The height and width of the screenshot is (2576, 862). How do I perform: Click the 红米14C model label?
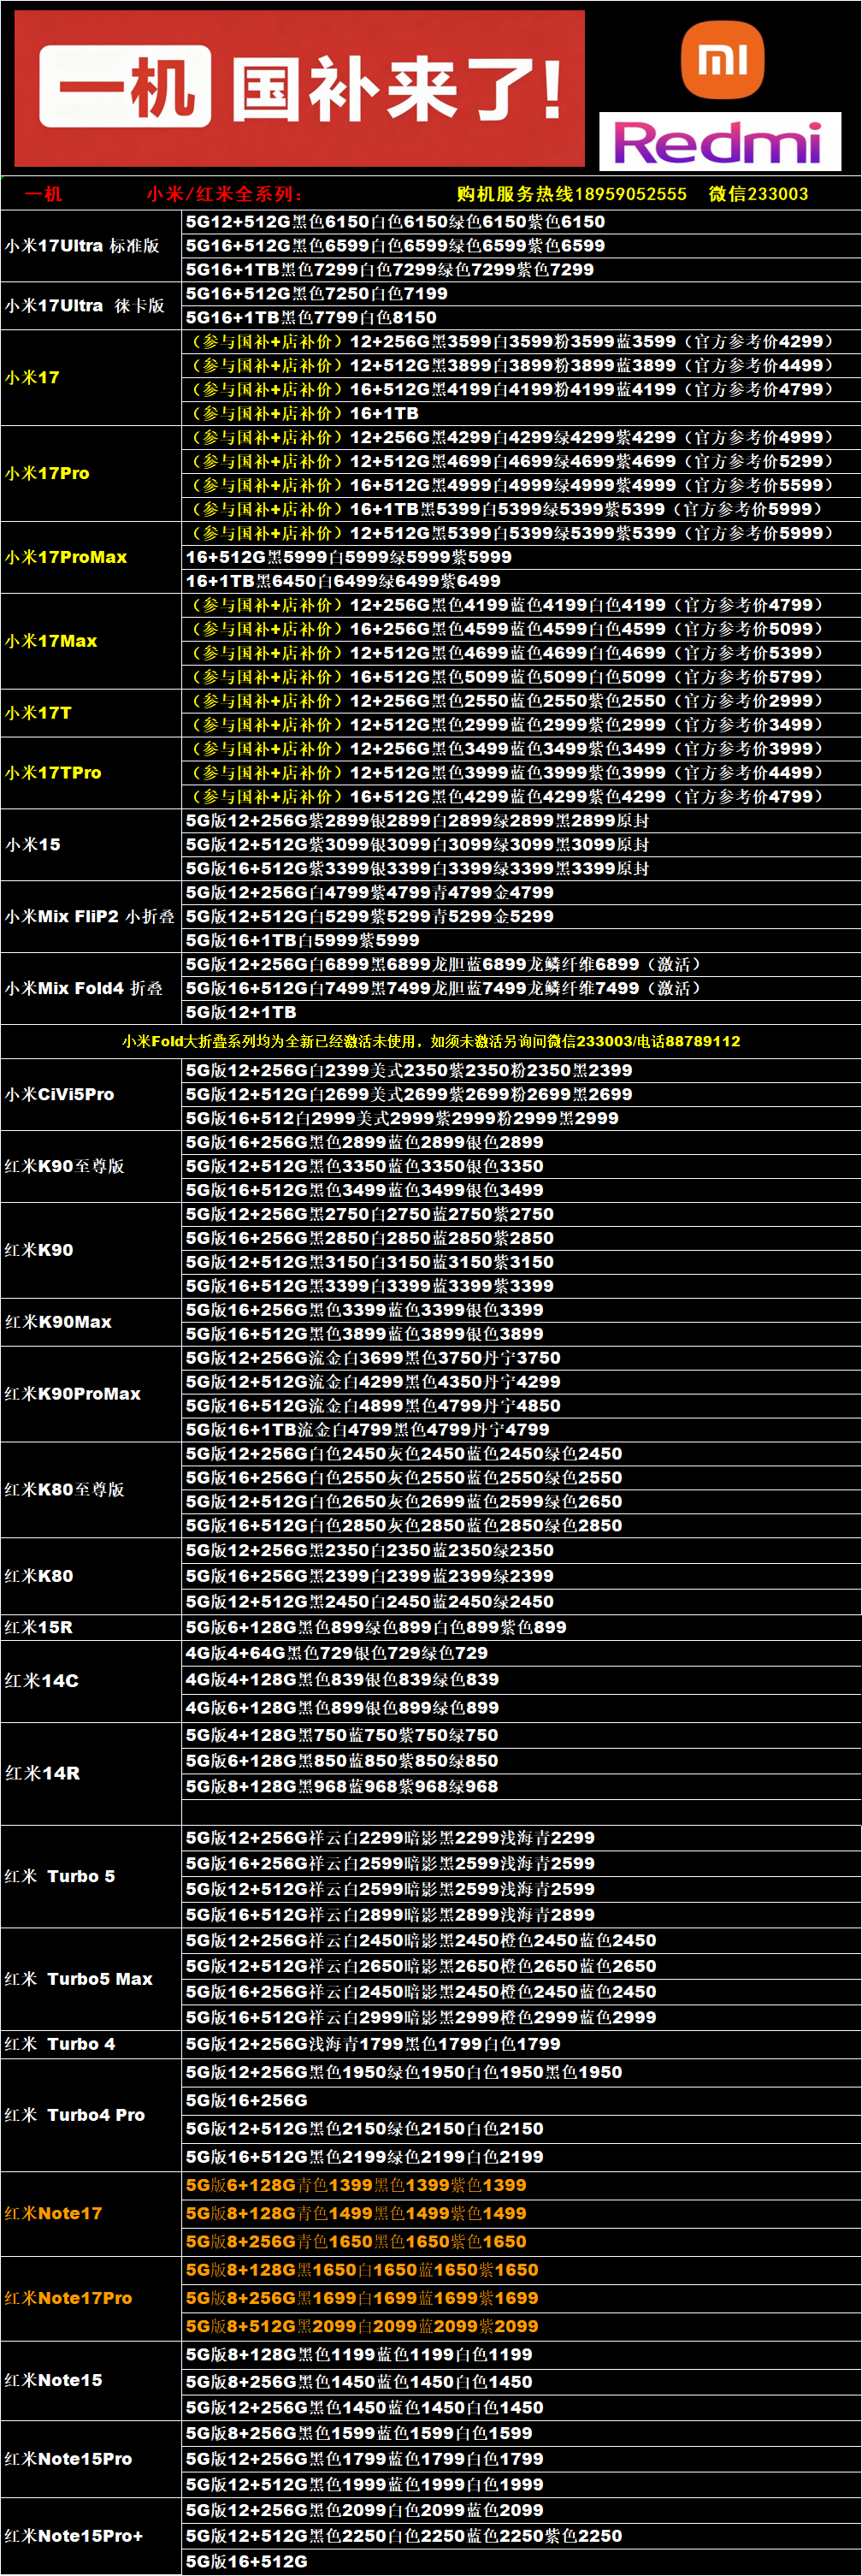coord(42,1683)
